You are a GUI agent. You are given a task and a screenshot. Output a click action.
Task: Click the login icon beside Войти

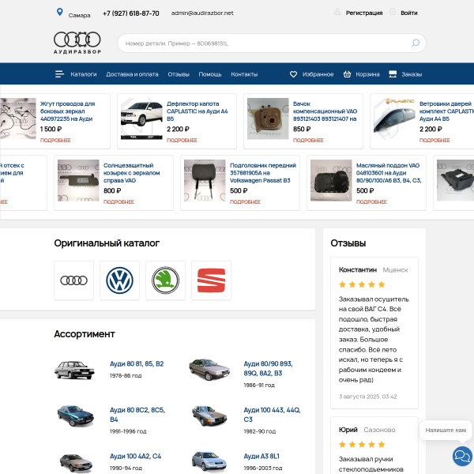pyautogui.click(x=392, y=12)
